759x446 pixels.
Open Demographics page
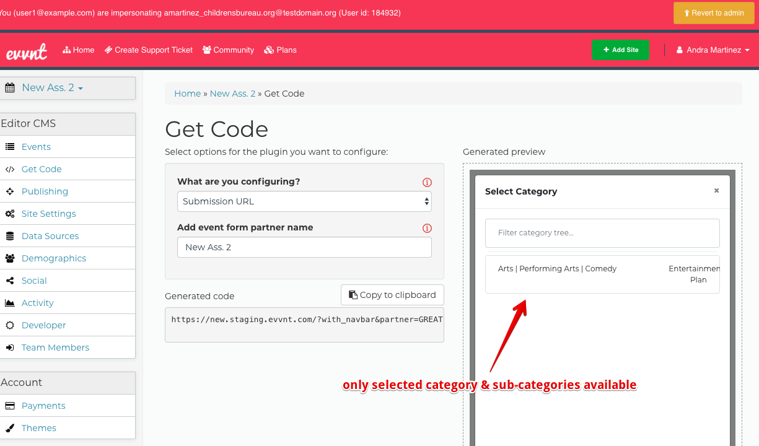(x=54, y=258)
